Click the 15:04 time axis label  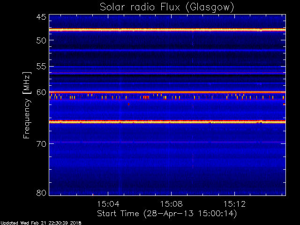tap(108, 204)
